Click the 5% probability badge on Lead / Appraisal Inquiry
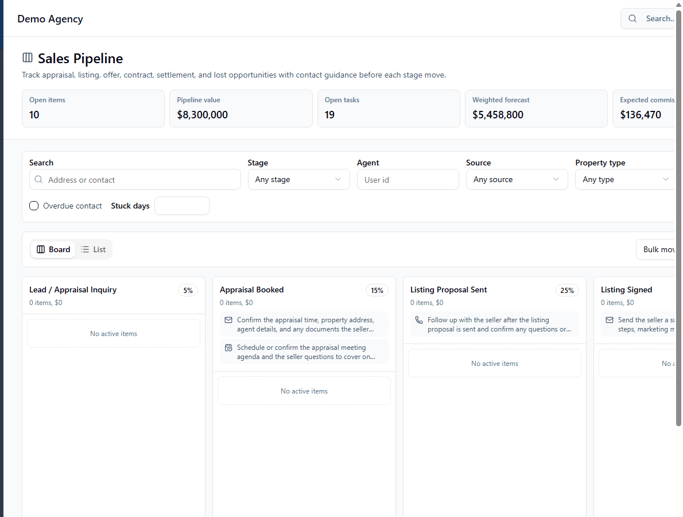 click(188, 290)
